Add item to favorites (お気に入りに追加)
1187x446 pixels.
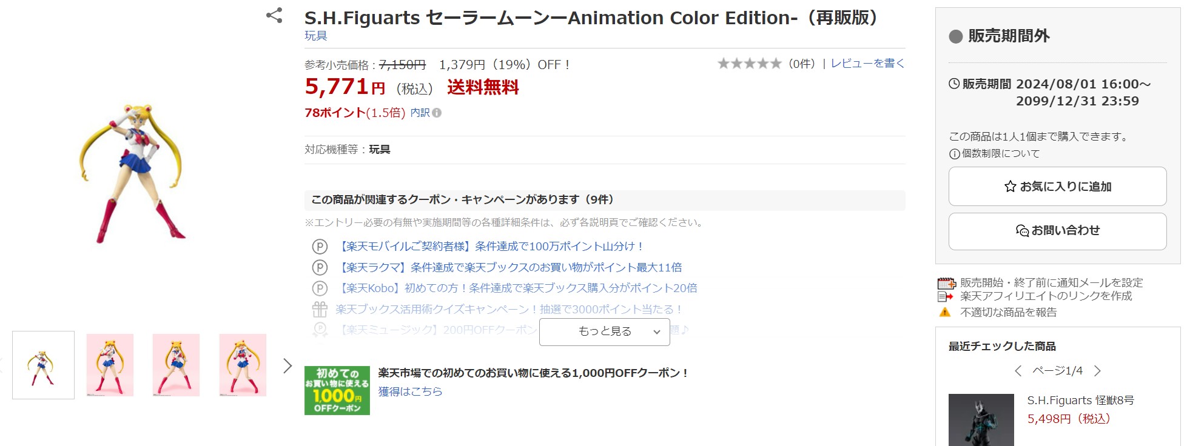click(x=1057, y=187)
